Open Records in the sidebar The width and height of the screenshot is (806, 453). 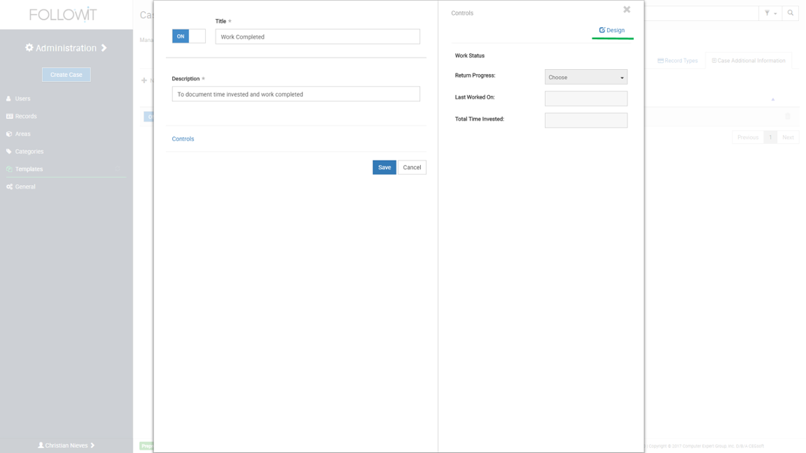coord(26,117)
